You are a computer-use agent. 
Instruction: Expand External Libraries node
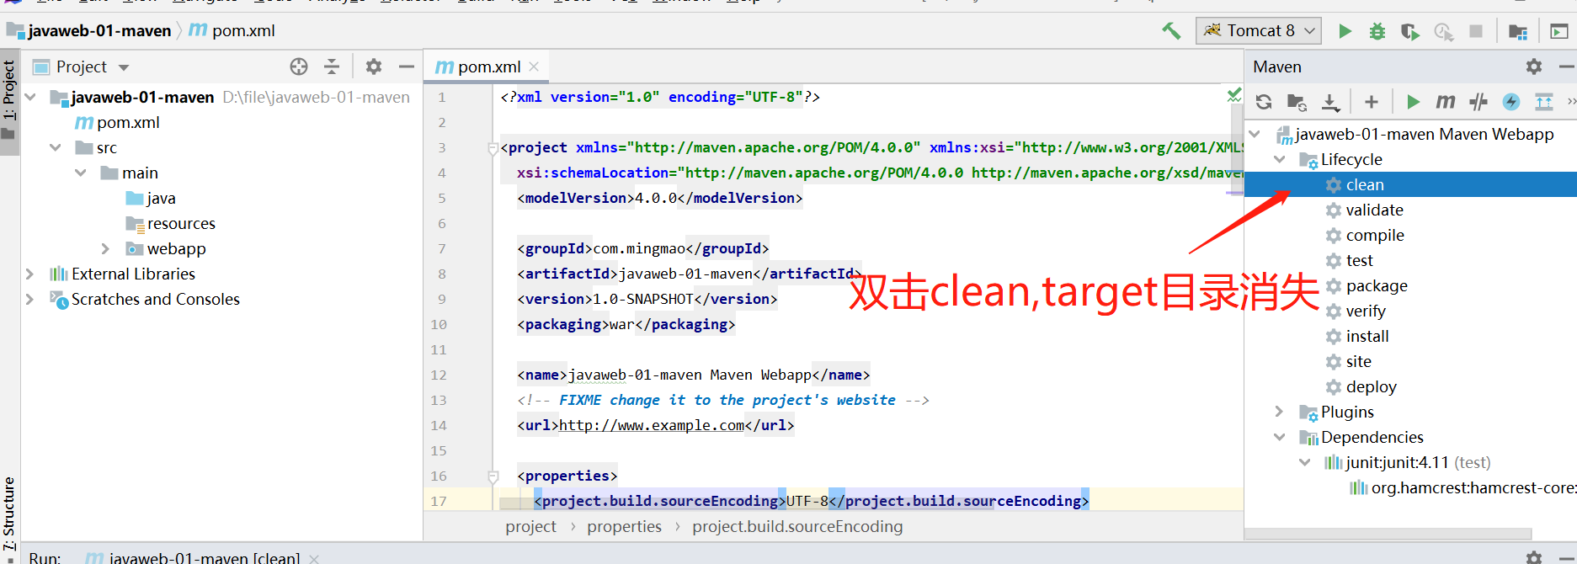coord(29,274)
